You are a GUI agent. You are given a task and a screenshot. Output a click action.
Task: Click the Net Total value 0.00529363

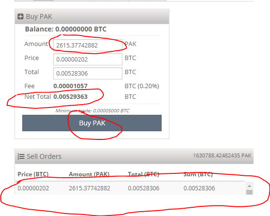[x=71, y=96]
